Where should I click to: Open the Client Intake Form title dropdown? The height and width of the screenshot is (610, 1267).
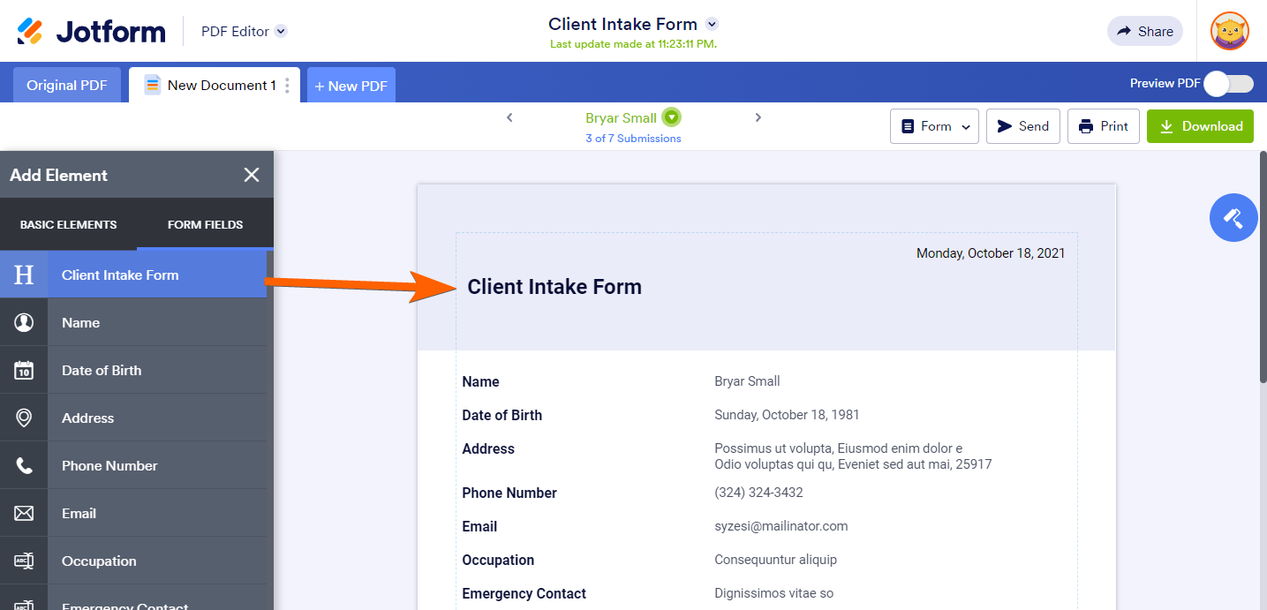click(x=713, y=24)
